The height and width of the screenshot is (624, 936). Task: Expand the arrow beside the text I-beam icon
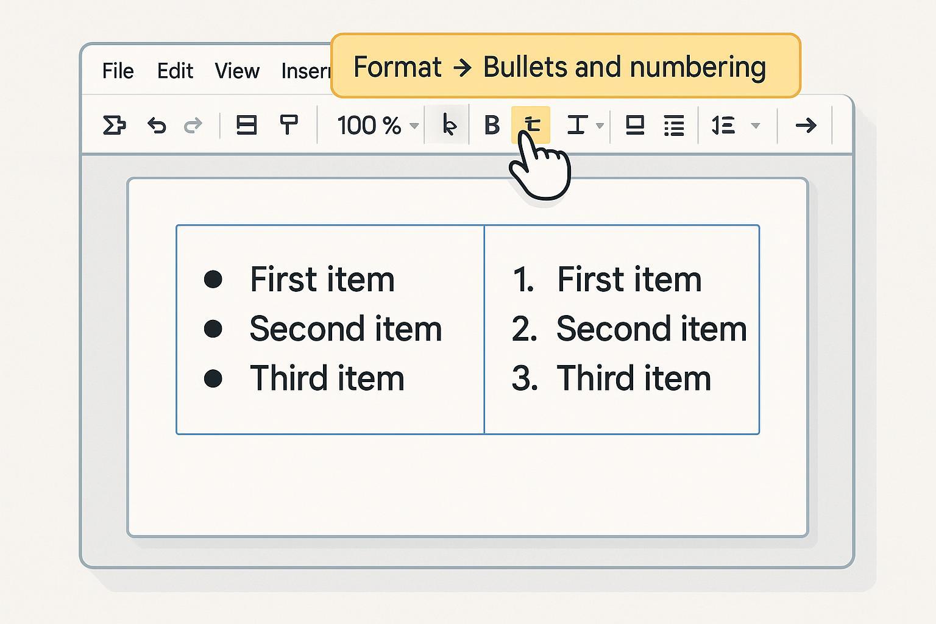pos(600,126)
